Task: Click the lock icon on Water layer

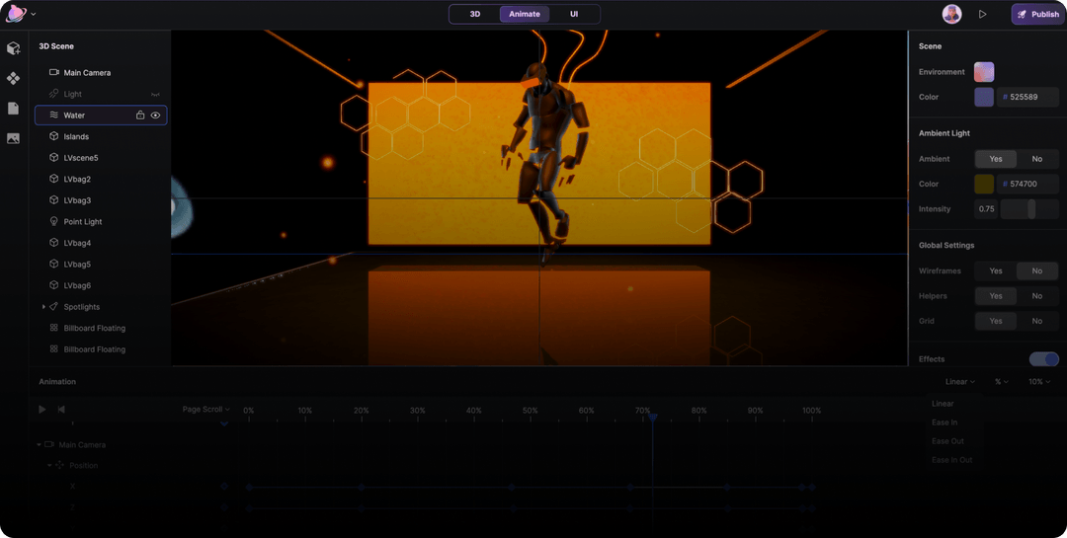Action: (140, 115)
